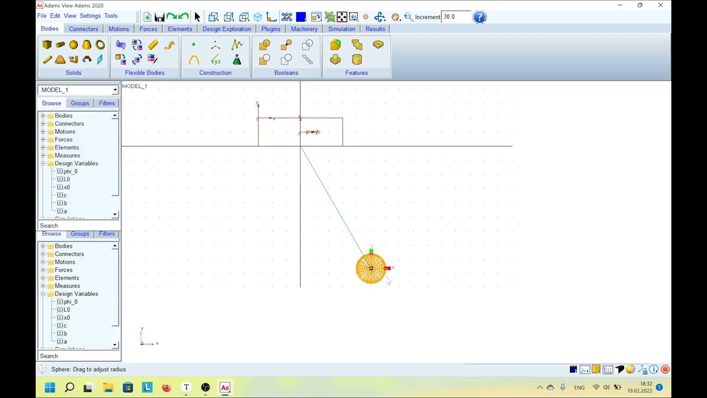Click the Increment value field
This screenshot has height=398, width=707.
point(456,17)
